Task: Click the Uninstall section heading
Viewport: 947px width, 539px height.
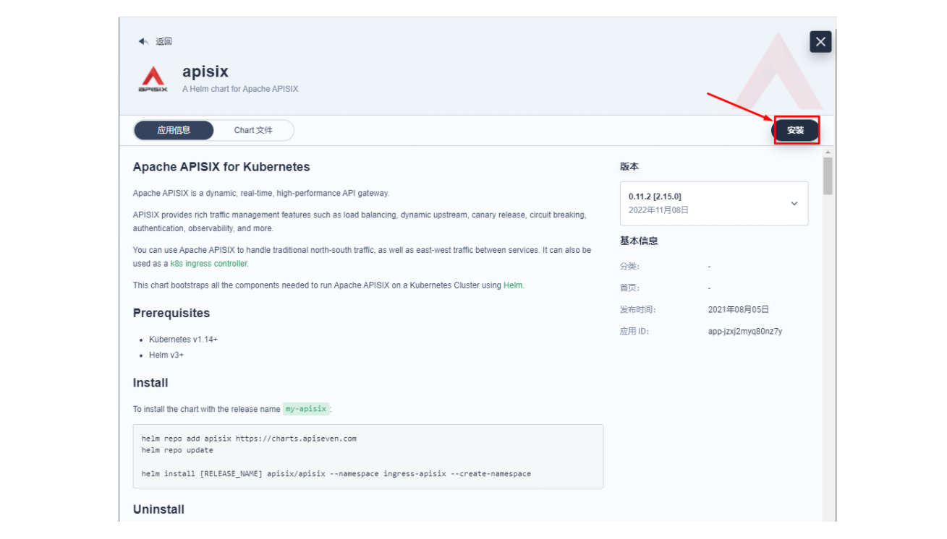Action: [x=158, y=509]
